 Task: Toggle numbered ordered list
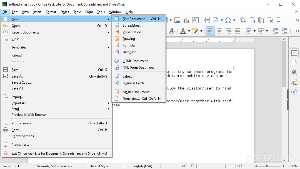261,31
